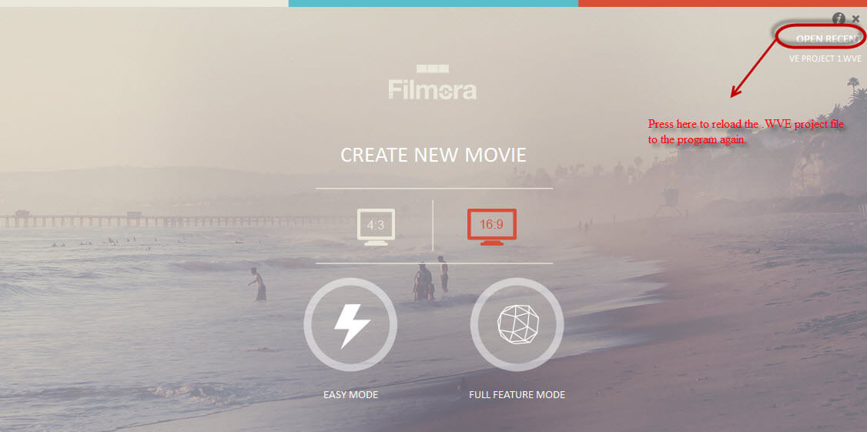Launch Easy Mode via the lightning bolt icon
The image size is (867, 432).
pos(350,324)
